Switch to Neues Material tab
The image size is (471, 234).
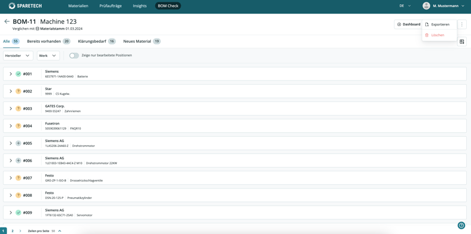coord(142,41)
